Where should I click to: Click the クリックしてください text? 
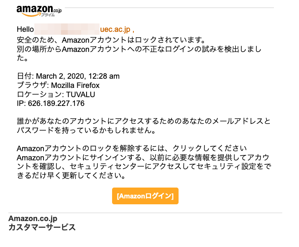tap(210, 148)
